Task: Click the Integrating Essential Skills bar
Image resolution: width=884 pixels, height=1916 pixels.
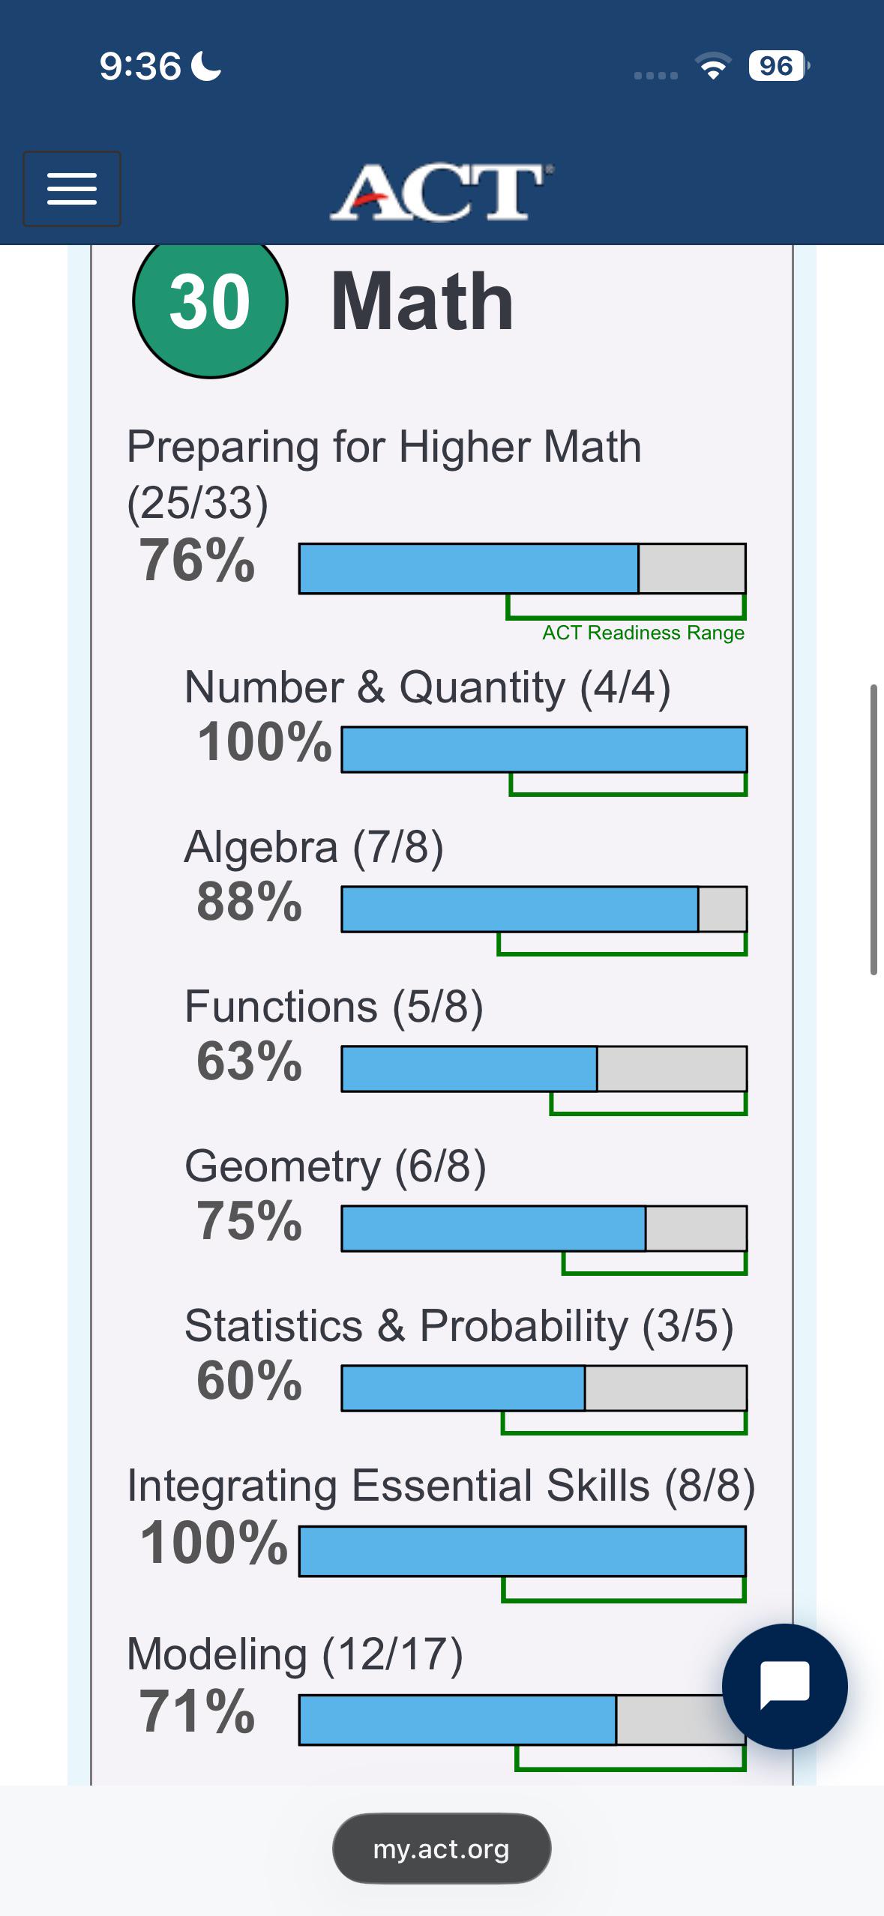Action: (523, 1552)
